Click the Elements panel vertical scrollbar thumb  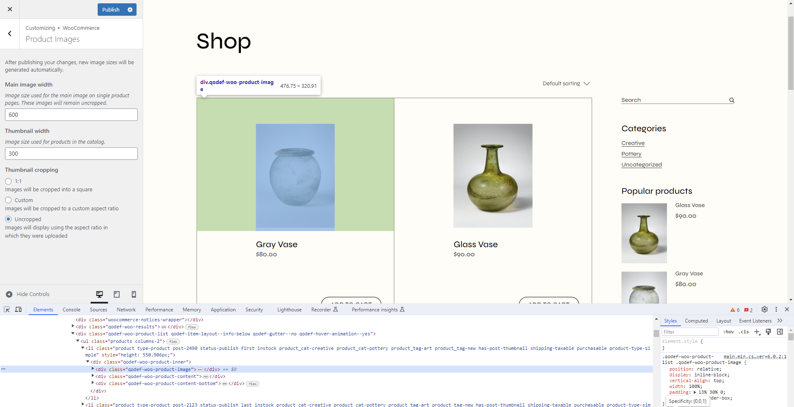coord(656,334)
